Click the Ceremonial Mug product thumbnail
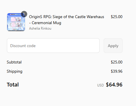Image resolution: width=136 pixels, height=106 pixels. pos(16,22)
